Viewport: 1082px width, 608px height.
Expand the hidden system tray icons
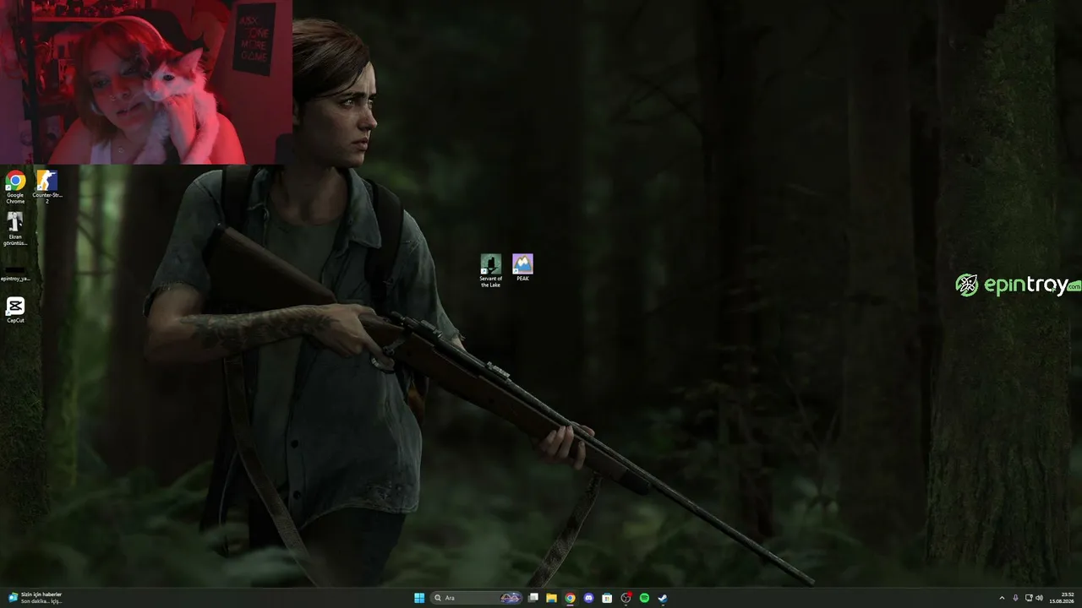(1002, 598)
